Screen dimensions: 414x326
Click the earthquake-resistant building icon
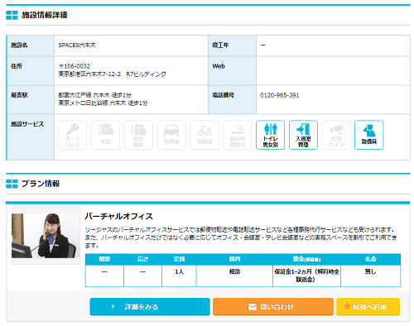click(106, 135)
